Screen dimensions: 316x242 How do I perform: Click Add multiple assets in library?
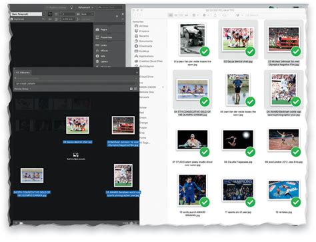76,156
